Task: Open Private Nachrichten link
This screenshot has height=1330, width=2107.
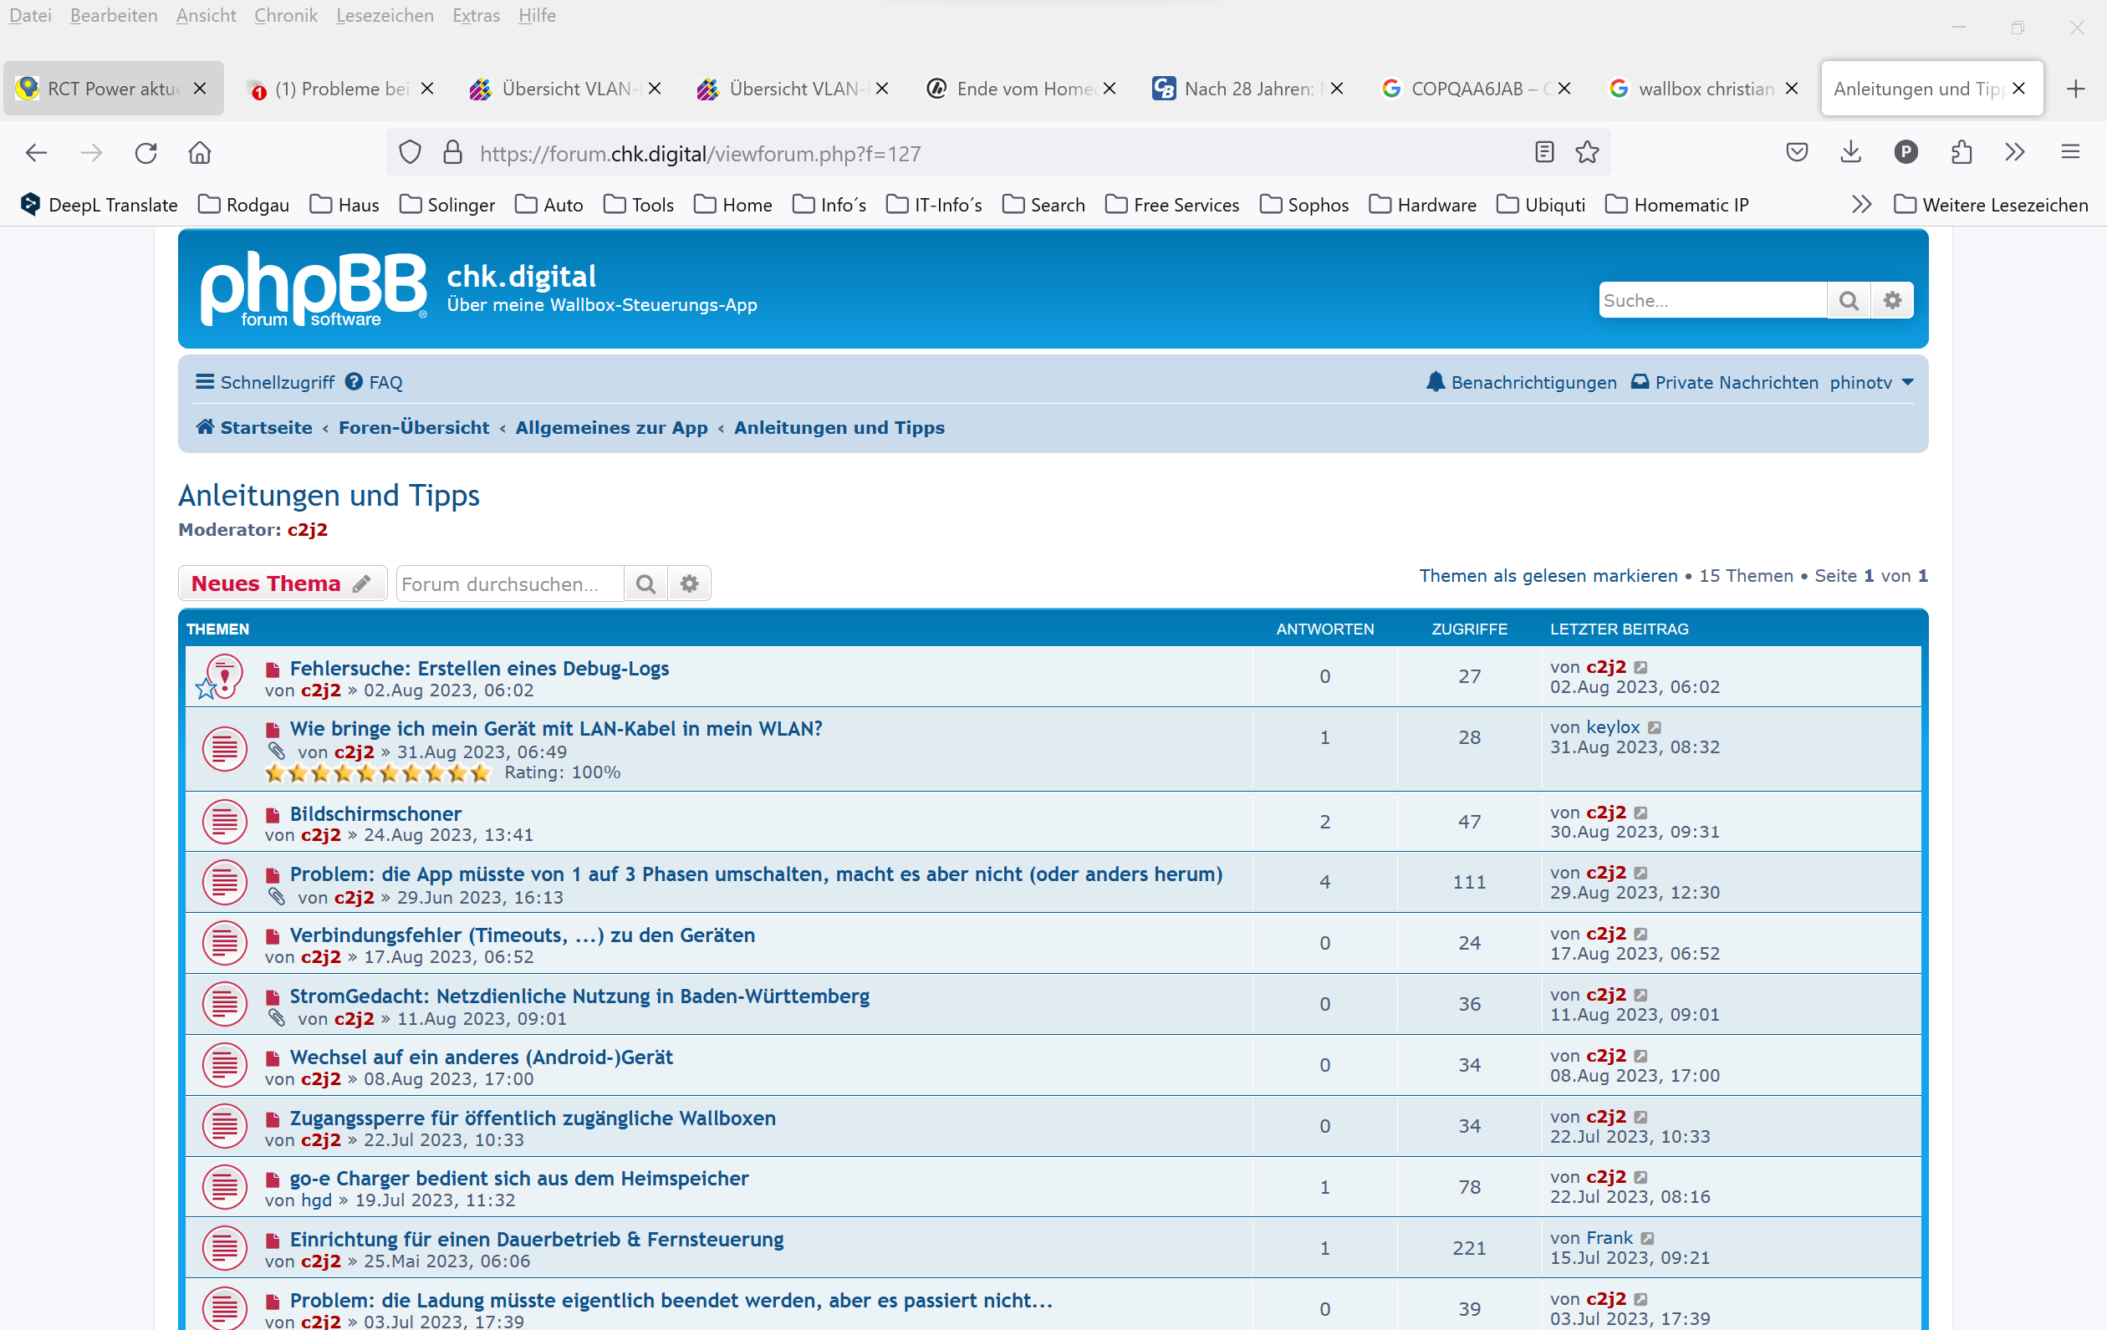Action: [1726, 382]
